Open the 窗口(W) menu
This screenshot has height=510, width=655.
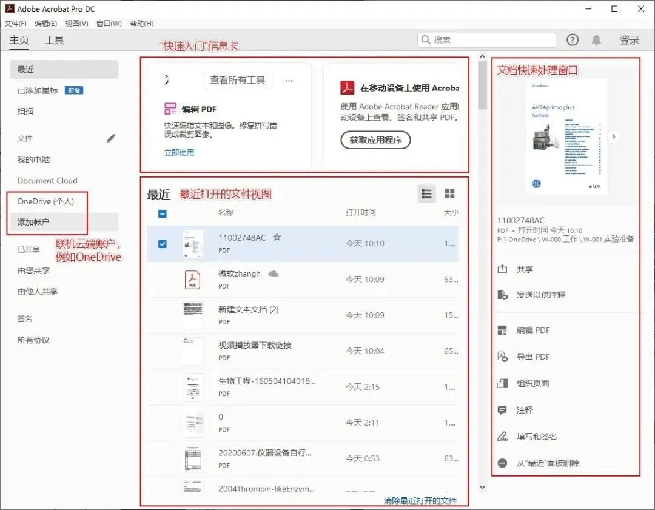click(x=109, y=24)
